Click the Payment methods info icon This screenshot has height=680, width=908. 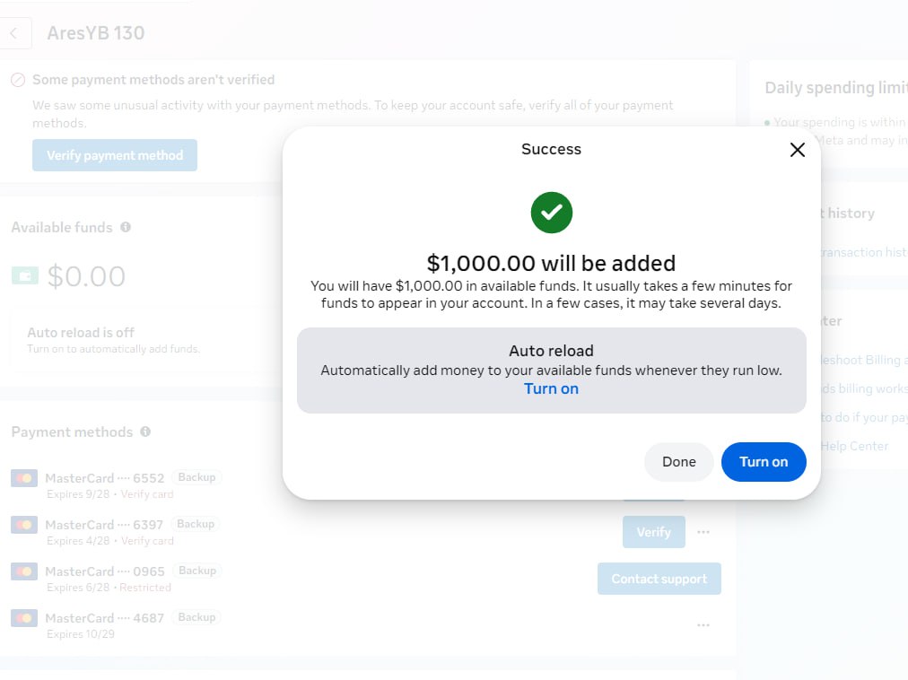tap(145, 432)
